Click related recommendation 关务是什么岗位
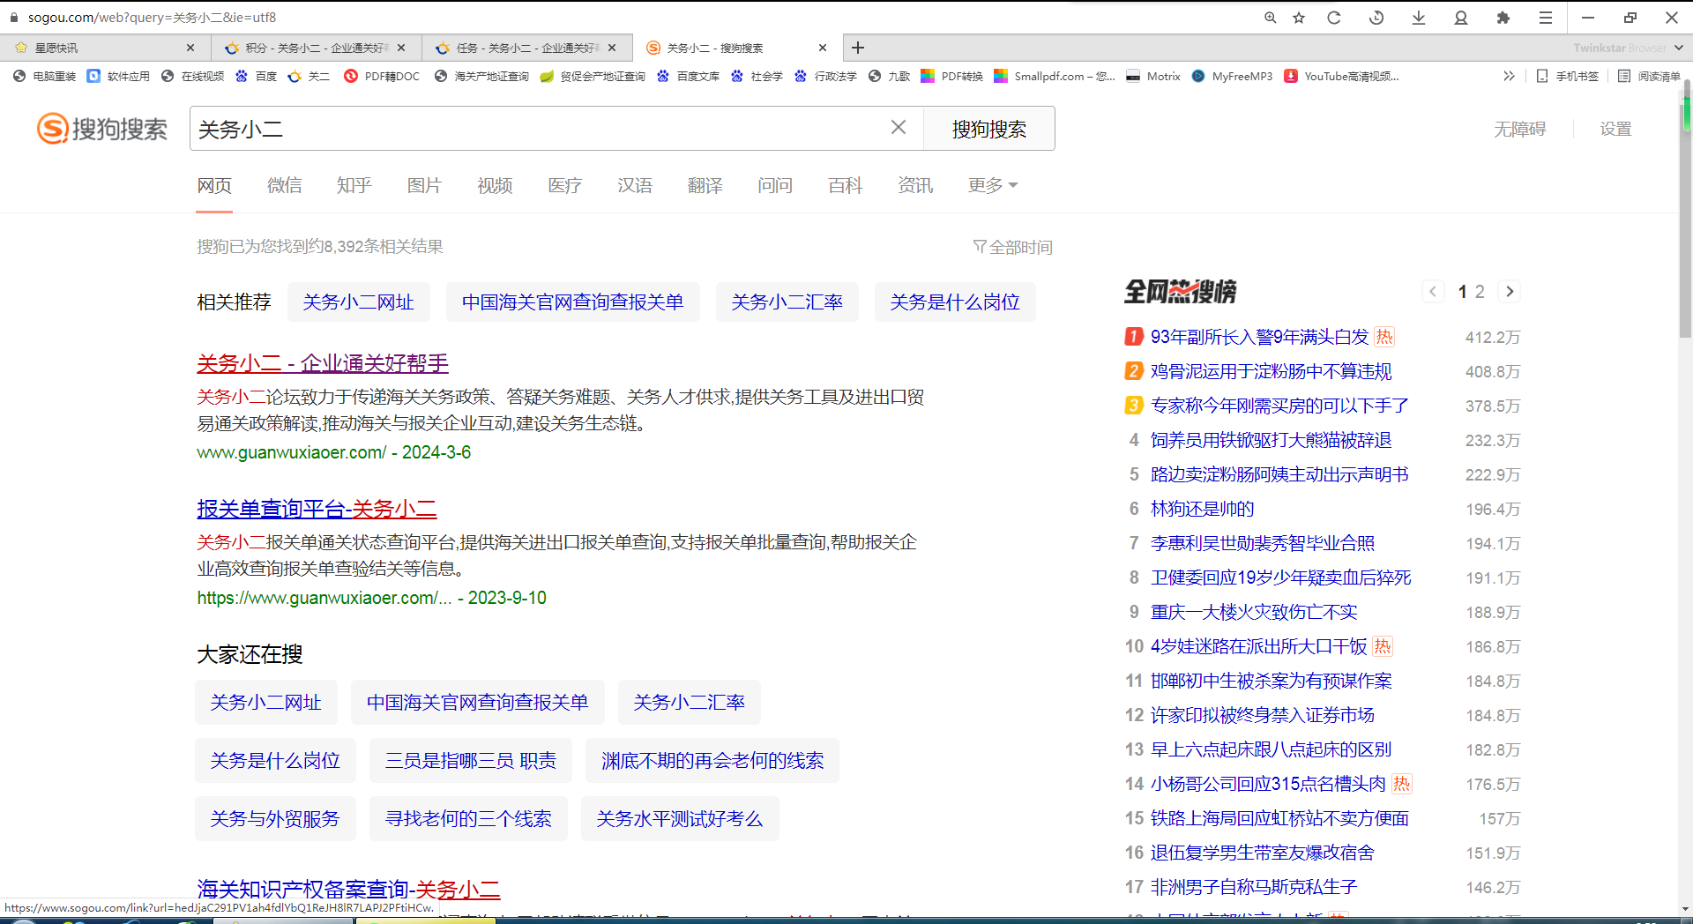The image size is (1693, 924). coord(955,302)
